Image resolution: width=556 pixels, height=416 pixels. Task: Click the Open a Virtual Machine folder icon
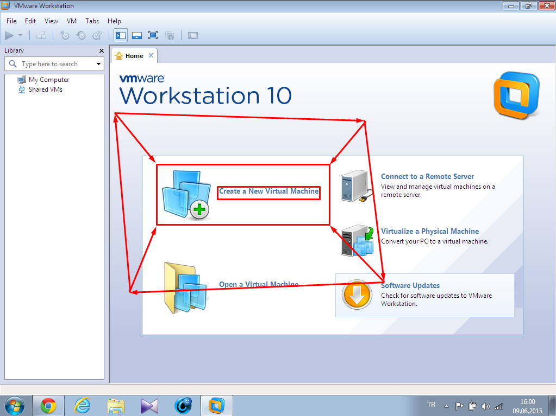(x=185, y=288)
